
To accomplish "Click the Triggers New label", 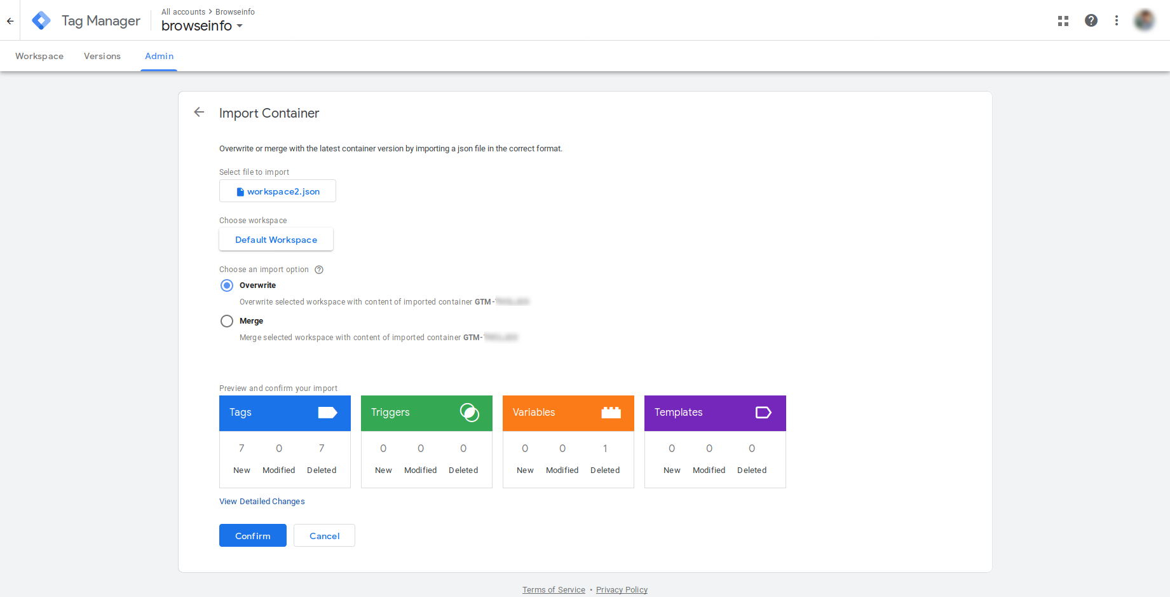I will point(383,470).
